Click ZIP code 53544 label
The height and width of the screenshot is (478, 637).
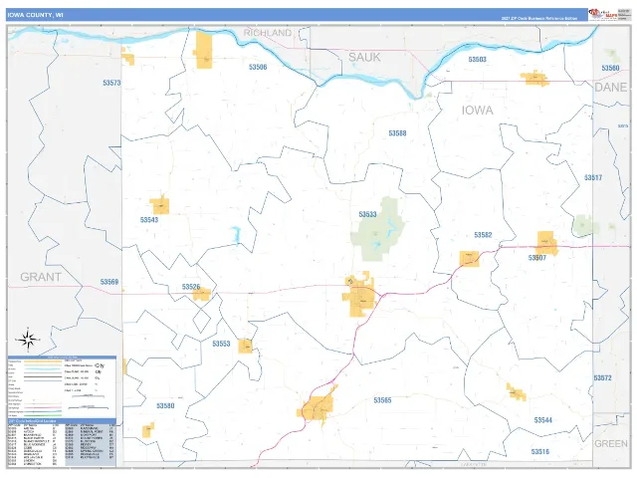coord(543,420)
